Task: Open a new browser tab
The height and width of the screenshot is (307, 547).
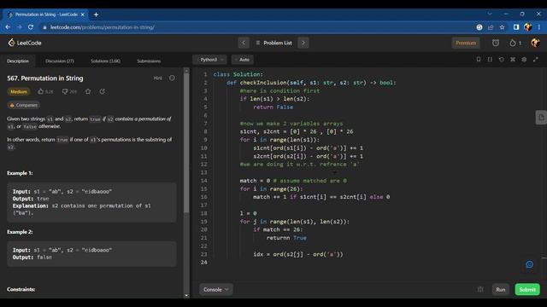Action: [x=96, y=14]
